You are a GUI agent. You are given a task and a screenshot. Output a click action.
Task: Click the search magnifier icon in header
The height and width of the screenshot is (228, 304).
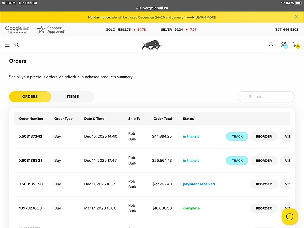tap(17, 45)
